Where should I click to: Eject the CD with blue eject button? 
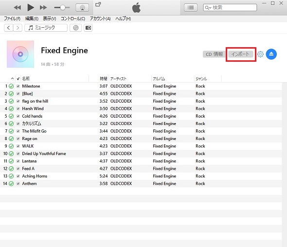click(271, 54)
